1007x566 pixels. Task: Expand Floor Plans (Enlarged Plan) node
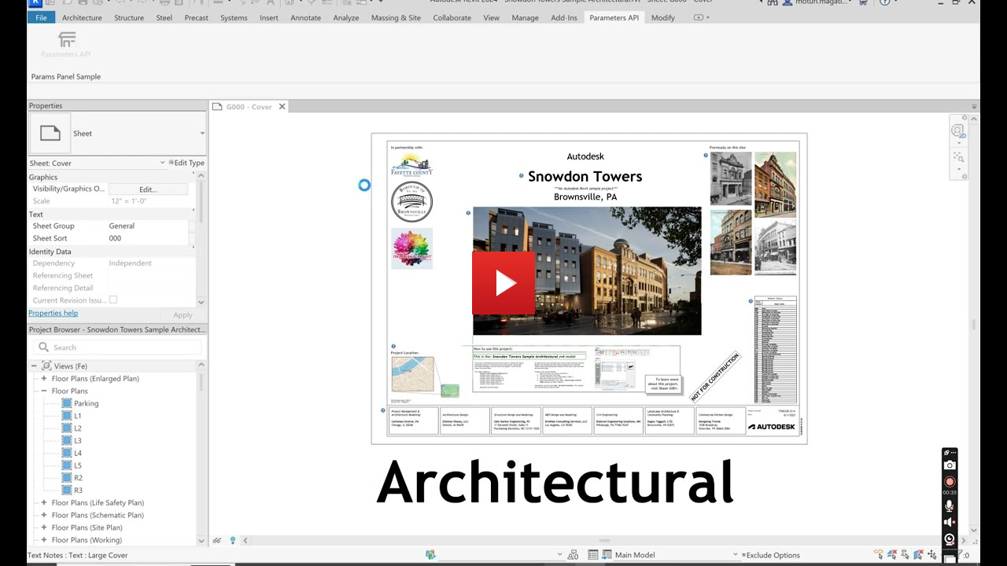44,379
